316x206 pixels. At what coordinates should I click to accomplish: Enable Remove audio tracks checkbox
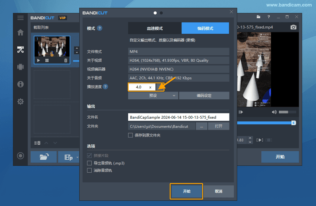tap(89, 171)
